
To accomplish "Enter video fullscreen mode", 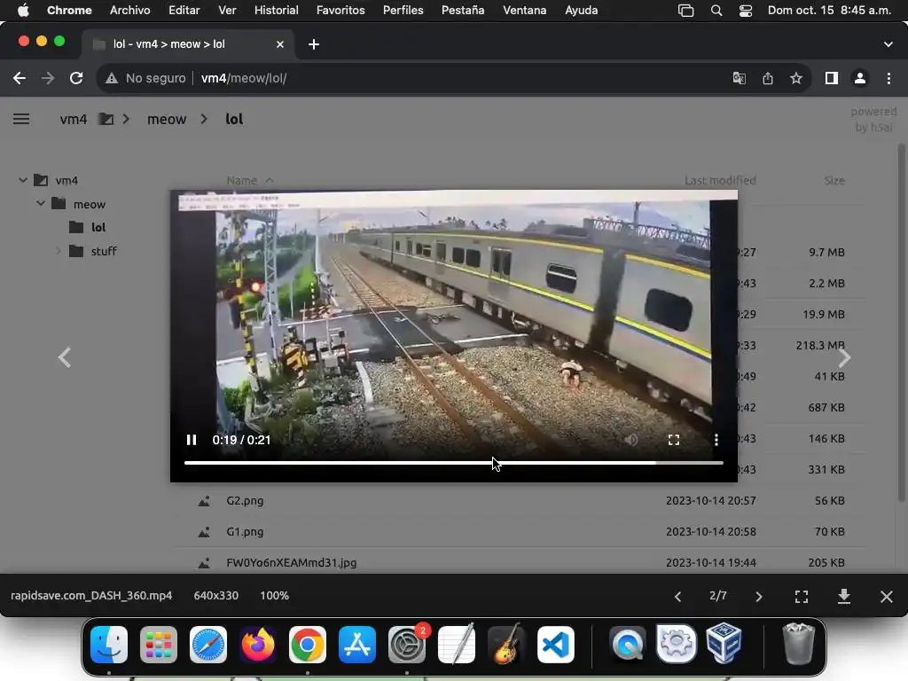I will click(x=674, y=440).
